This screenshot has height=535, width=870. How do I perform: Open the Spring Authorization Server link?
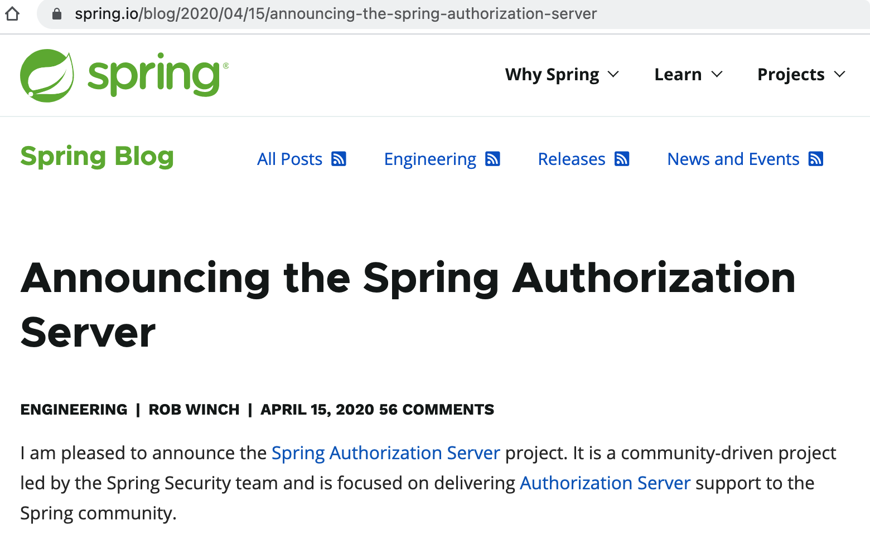386,453
